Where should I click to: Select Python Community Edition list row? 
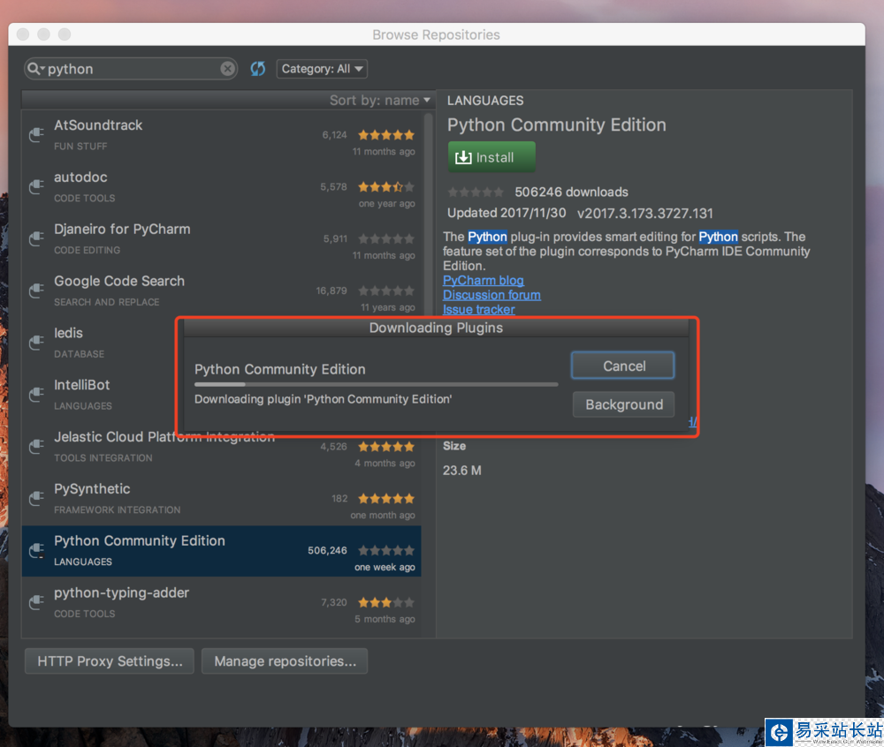pyautogui.click(x=222, y=551)
